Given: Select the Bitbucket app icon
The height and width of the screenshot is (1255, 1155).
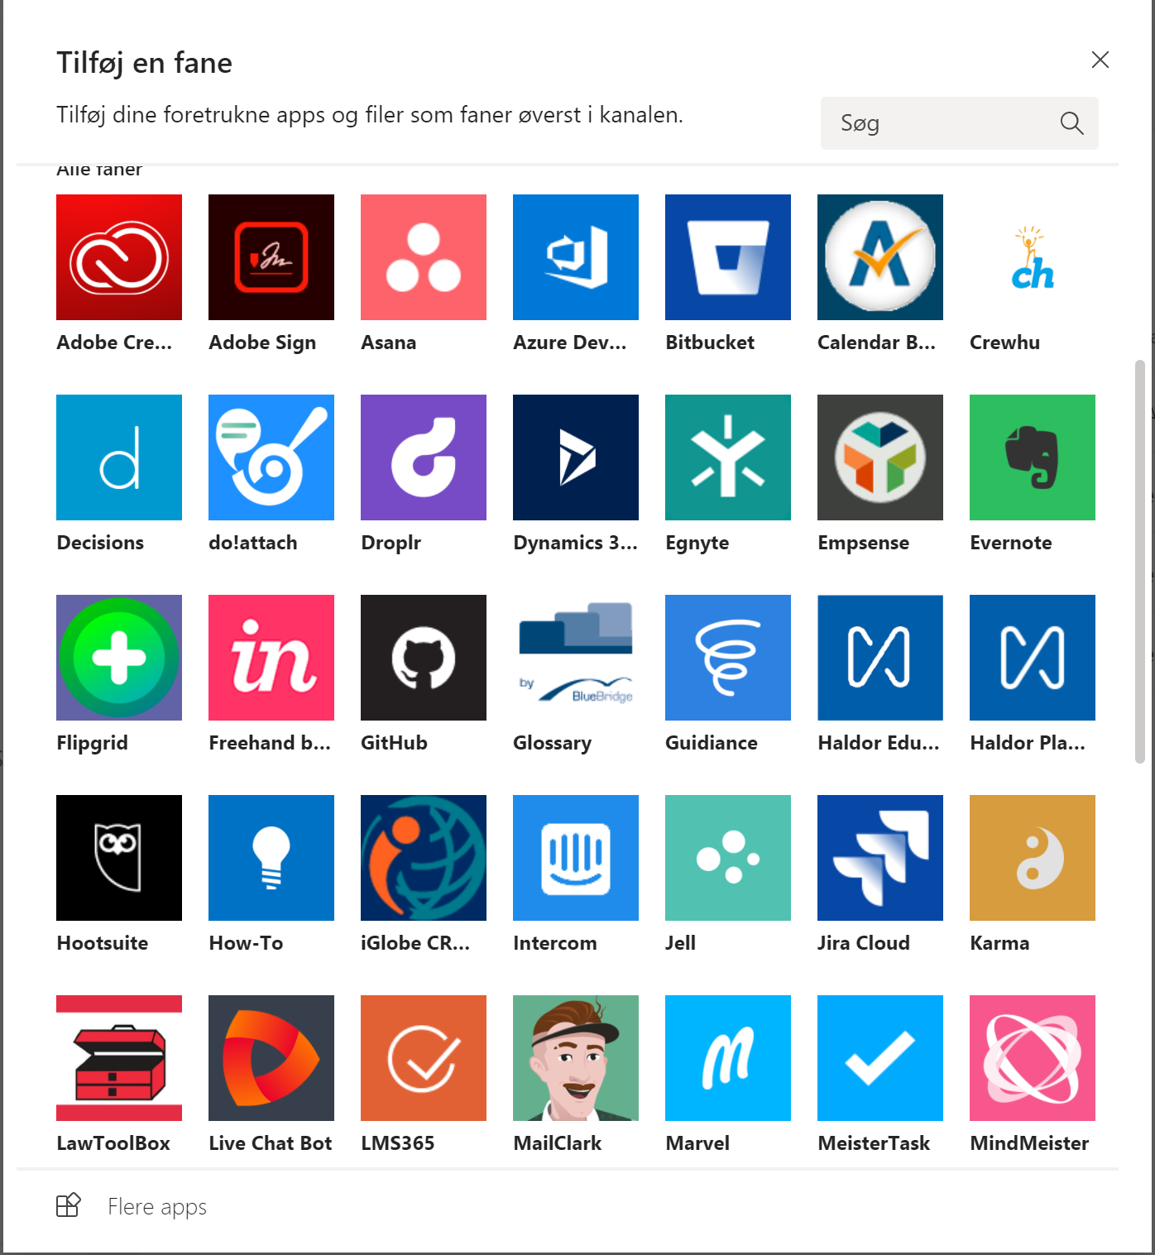Looking at the screenshot, I should click(x=728, y=257).
